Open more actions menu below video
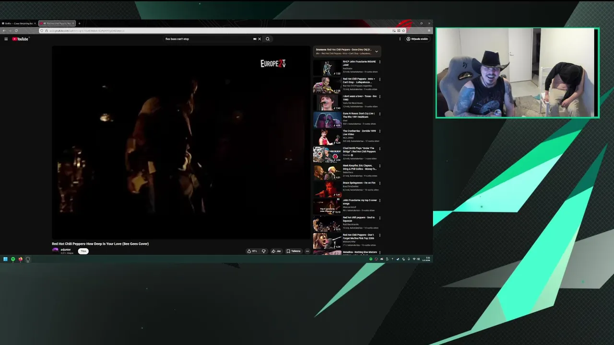Image resolution: width=614 pixels, height=345 pixels. [x=307, y=251]
